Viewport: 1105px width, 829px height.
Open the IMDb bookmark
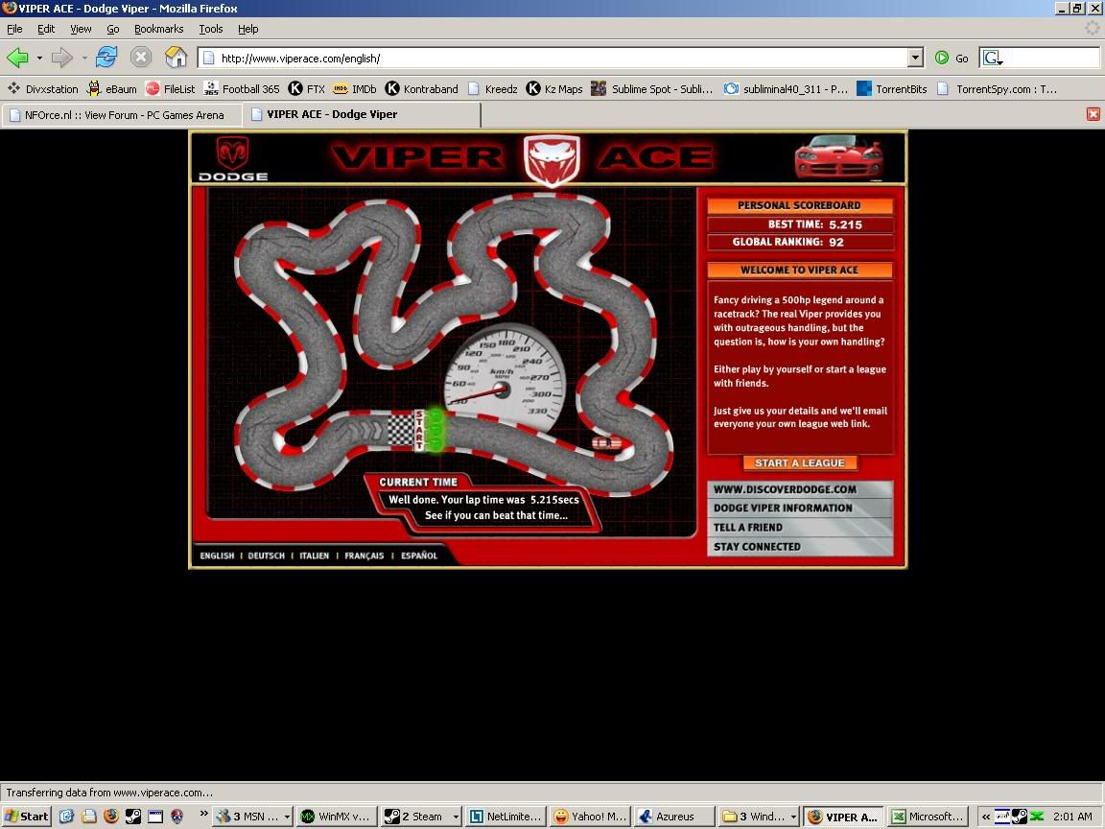click(355, 89)
